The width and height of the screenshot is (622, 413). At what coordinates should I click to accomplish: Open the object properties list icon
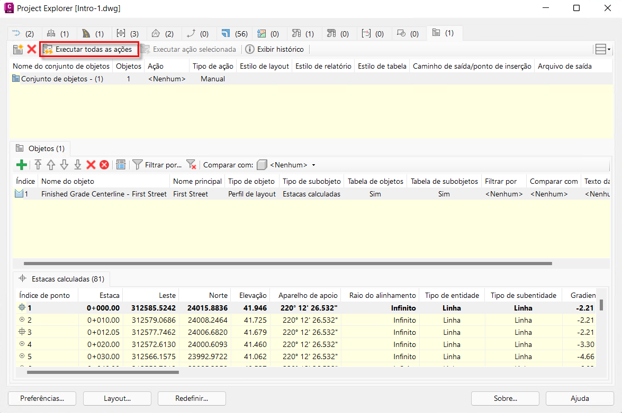(120, 165)
